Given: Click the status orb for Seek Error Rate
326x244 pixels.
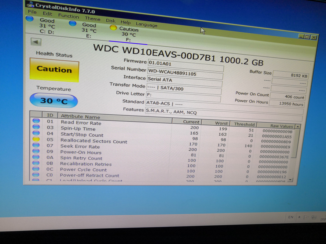Looking at the screenshot, I should click(36, 145).
